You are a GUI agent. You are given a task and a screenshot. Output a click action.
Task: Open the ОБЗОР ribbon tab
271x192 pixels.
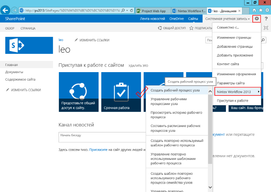click(x=10, y=28)
